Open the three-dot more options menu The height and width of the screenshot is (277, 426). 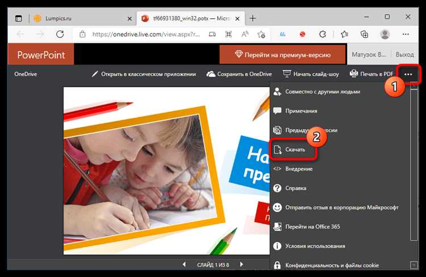point(408,74)
